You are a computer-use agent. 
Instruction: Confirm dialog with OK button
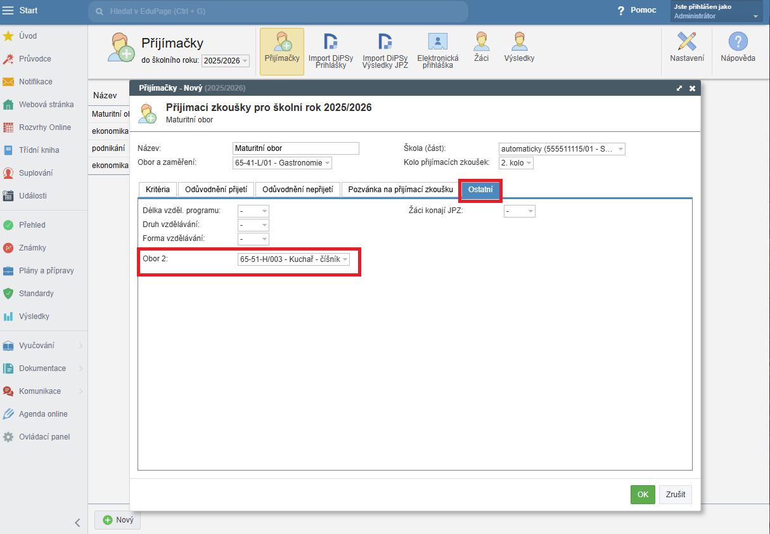coord(643,495)
